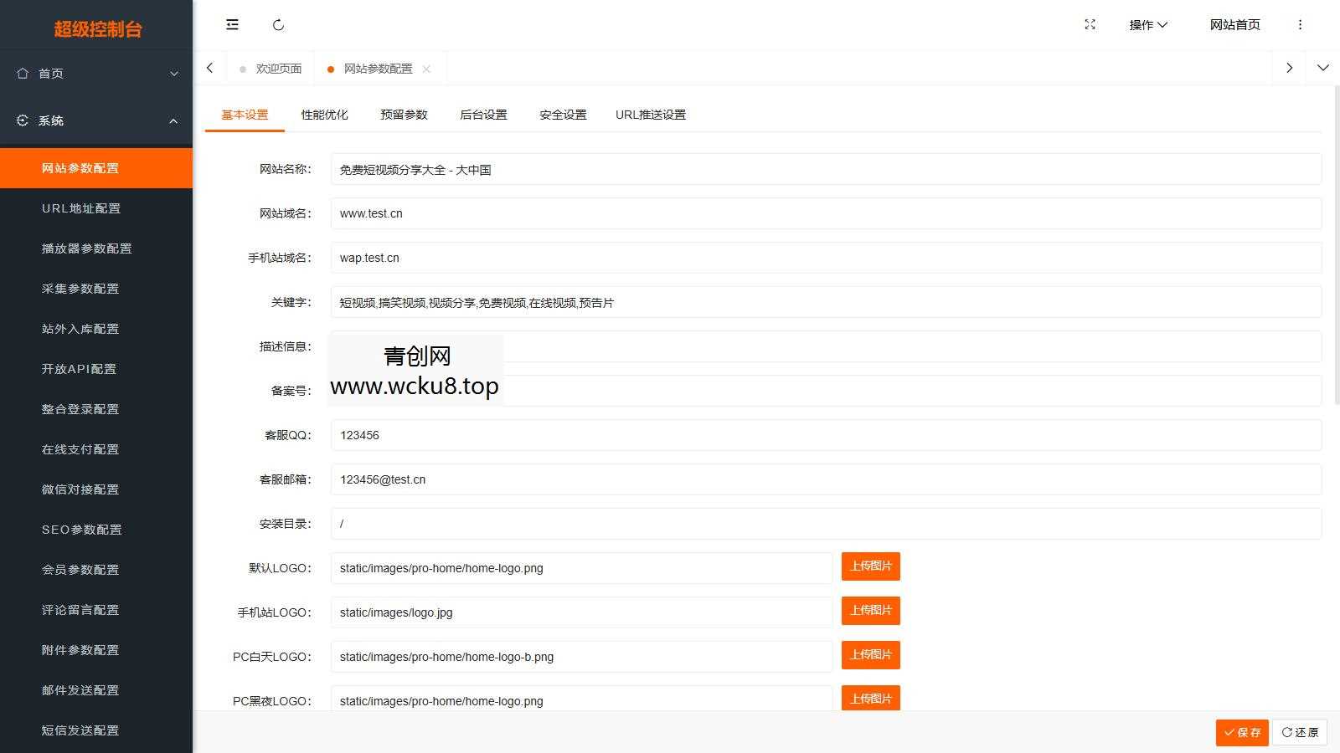Upload image for 默认LOGO
The width and height of the screenshot is (1340, 753).
[x=870, y=566]
